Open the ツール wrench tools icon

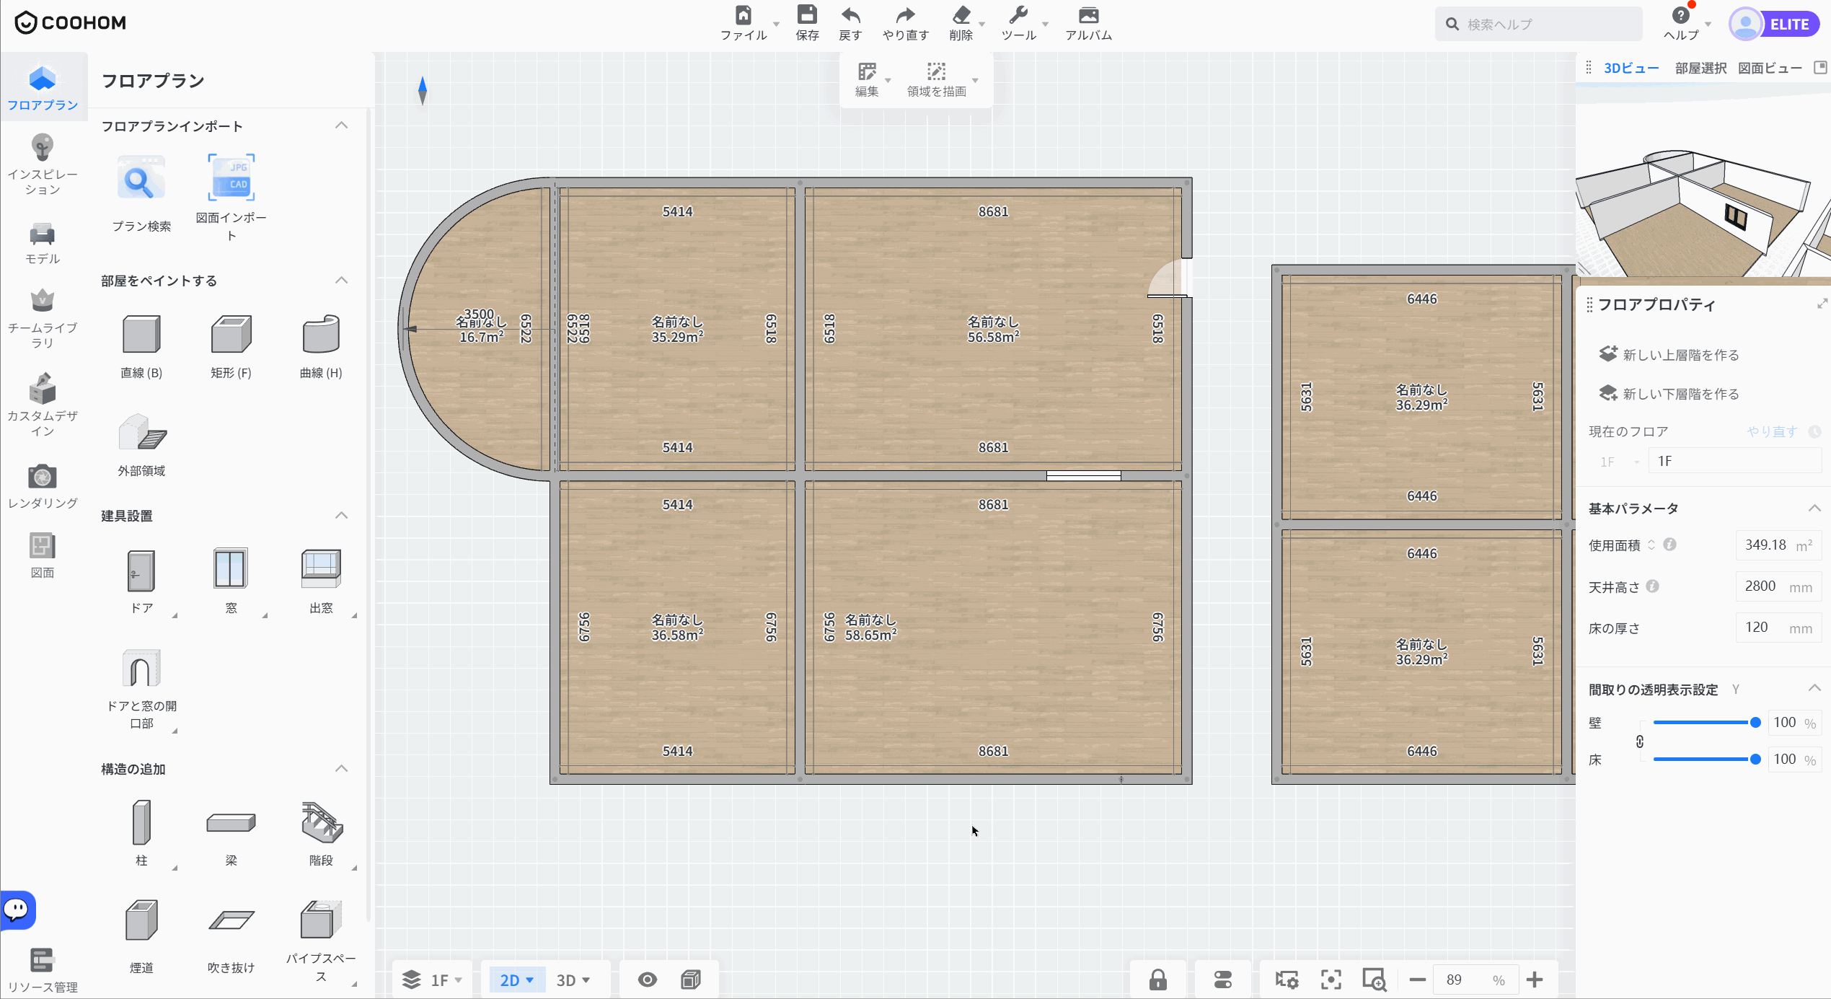[1018, 15]
